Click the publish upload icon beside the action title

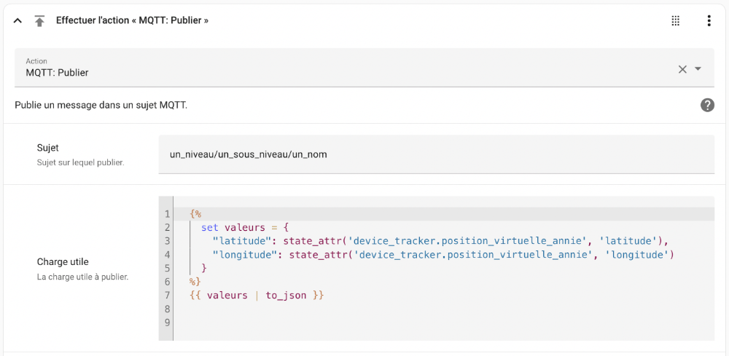[x=39, y=21]
